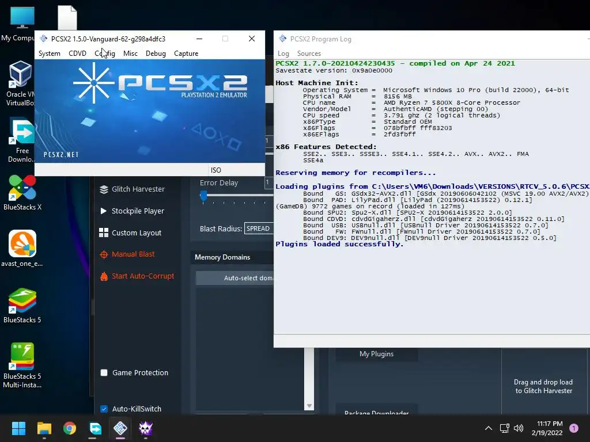590x442 pixels.
Task: Select the blank file desktop icon
Action: (x=67, y=17)
